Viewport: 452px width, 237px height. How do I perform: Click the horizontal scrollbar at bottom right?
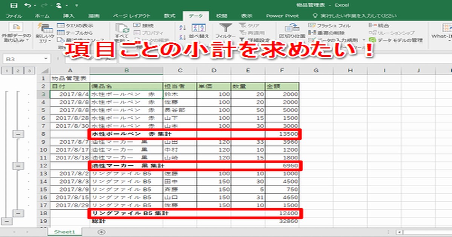(426, 232)
